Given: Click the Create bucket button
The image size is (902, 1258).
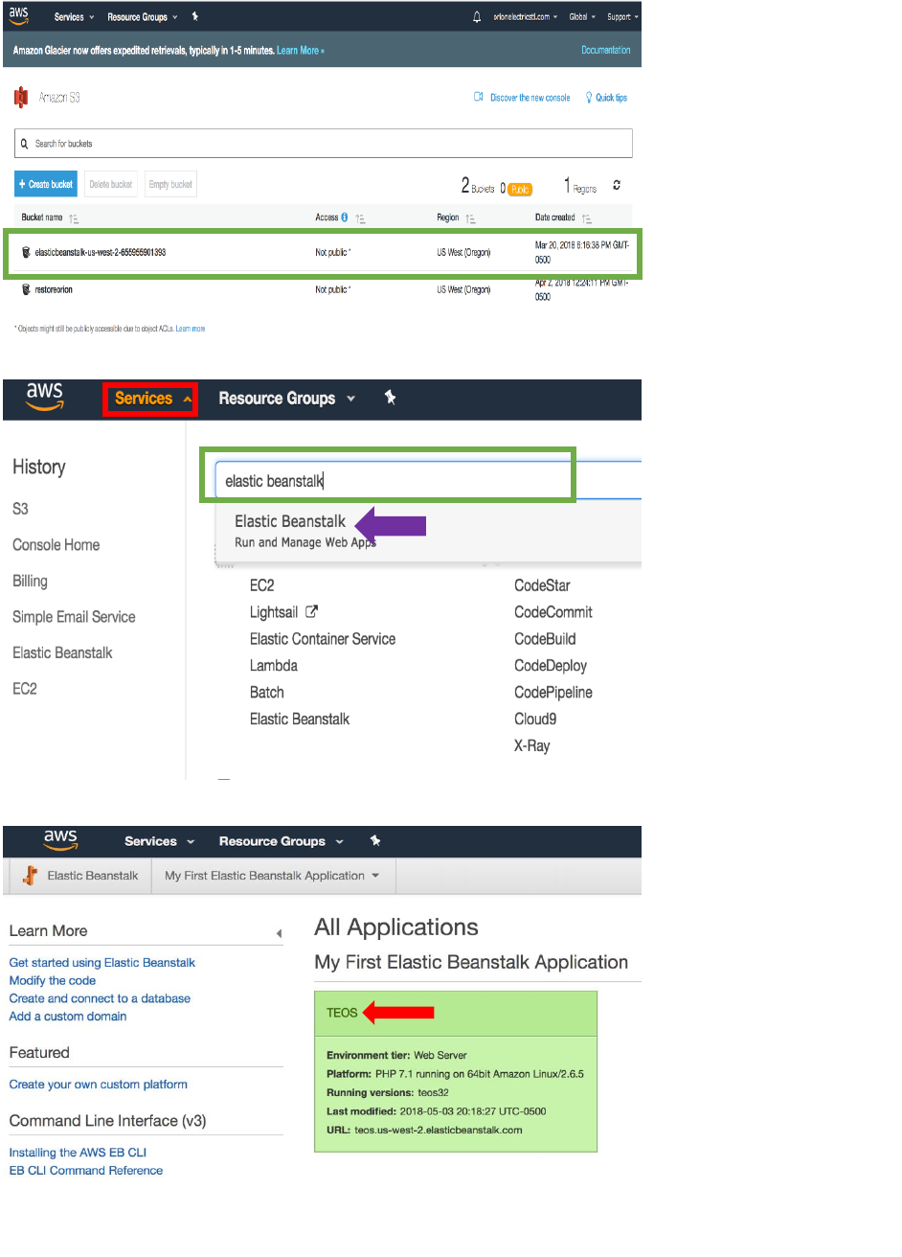Looking at the screenshot, I should (x=46, y=184).
